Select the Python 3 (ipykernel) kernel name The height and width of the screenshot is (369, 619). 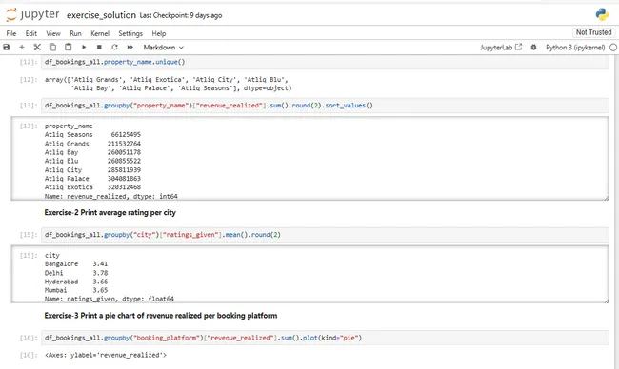575,48
